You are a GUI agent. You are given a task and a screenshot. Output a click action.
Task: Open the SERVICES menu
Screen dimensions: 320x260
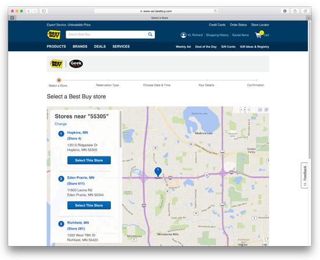click(x=121, y=47)
